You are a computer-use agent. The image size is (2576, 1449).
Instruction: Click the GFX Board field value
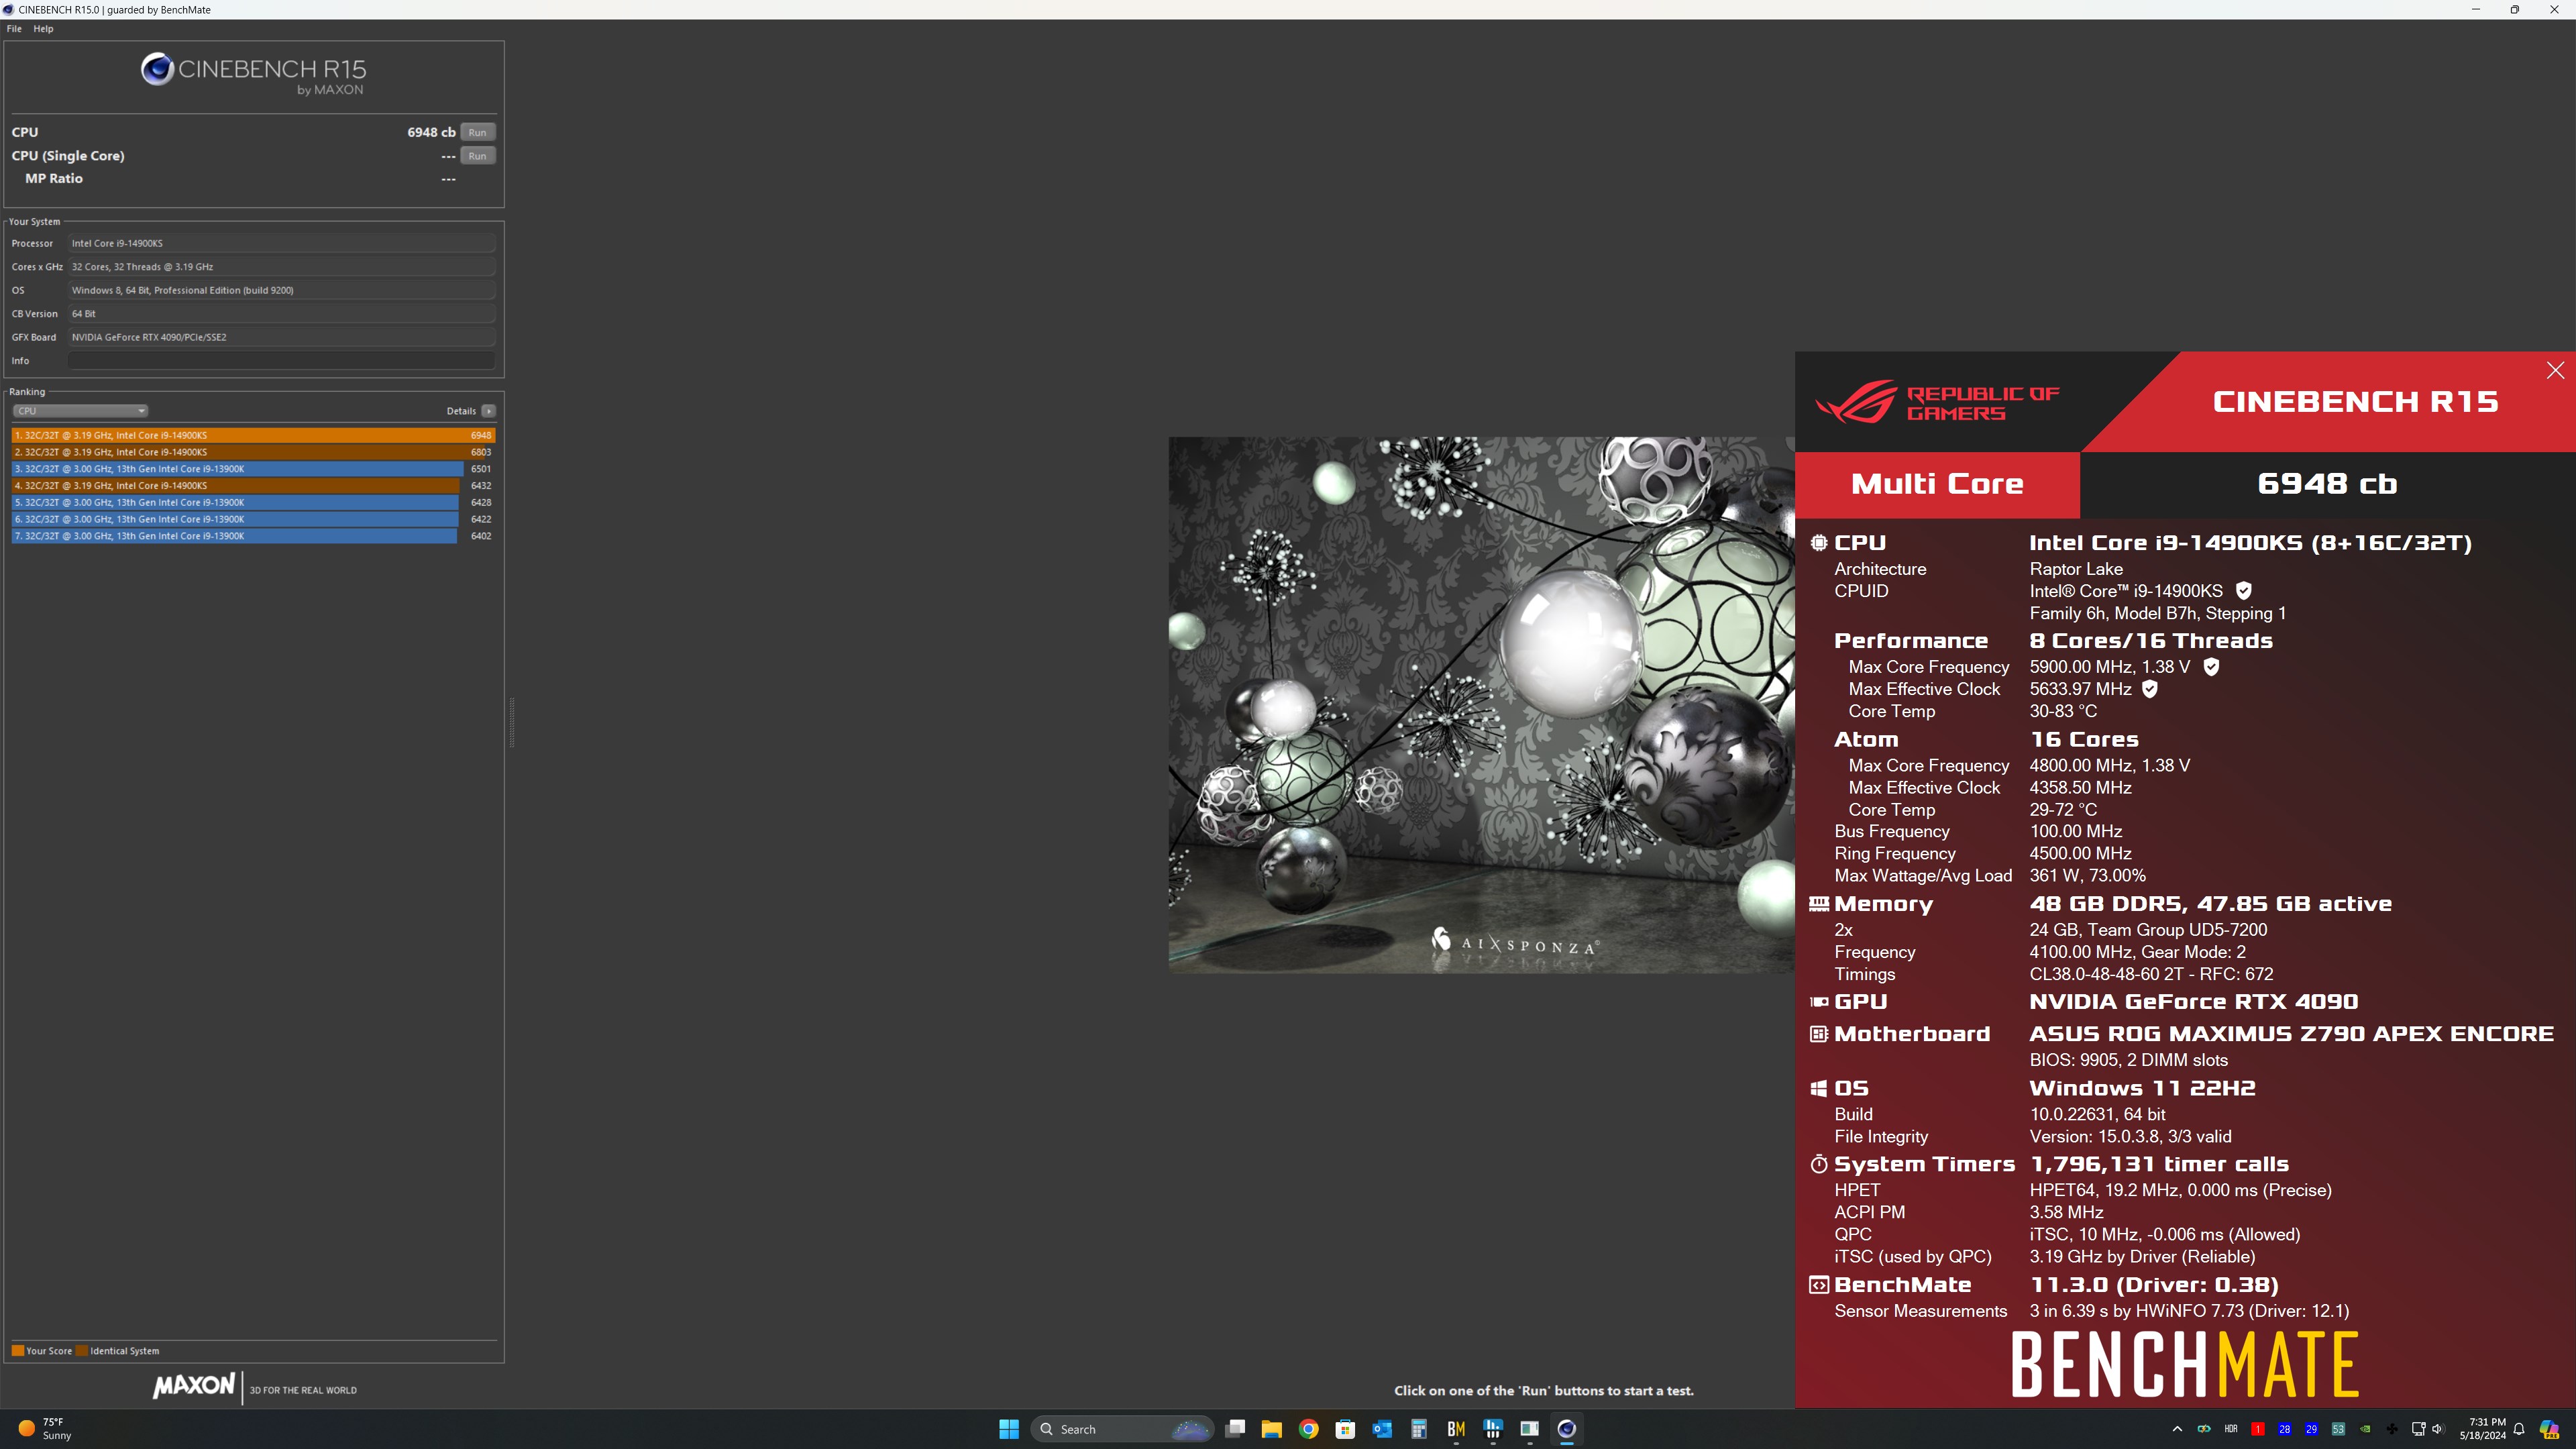[281, 337]
